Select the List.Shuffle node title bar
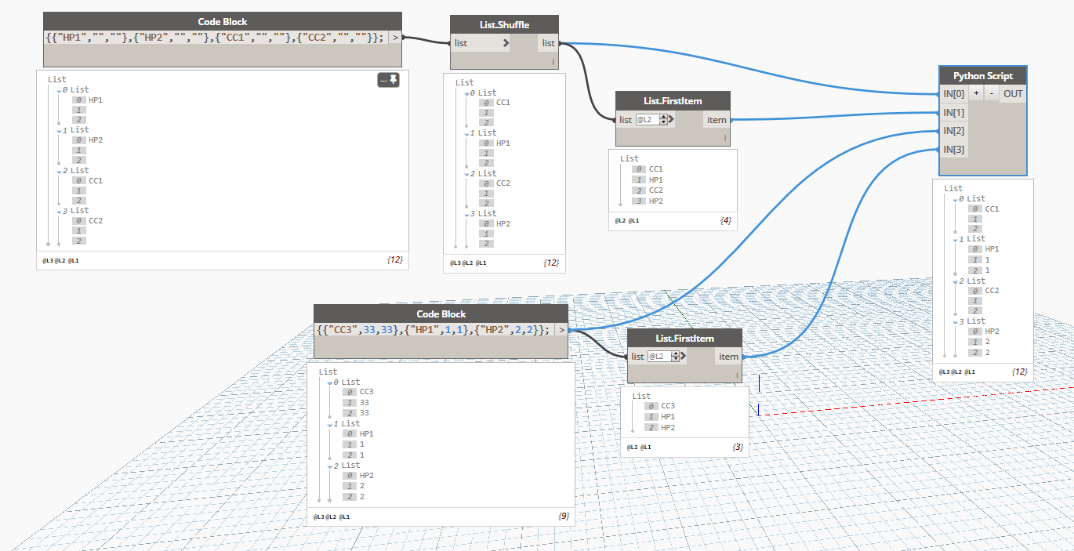Image resolution: width=1074 pixels, height=551 pixels. pyautogui.click(x=505, y=24)
